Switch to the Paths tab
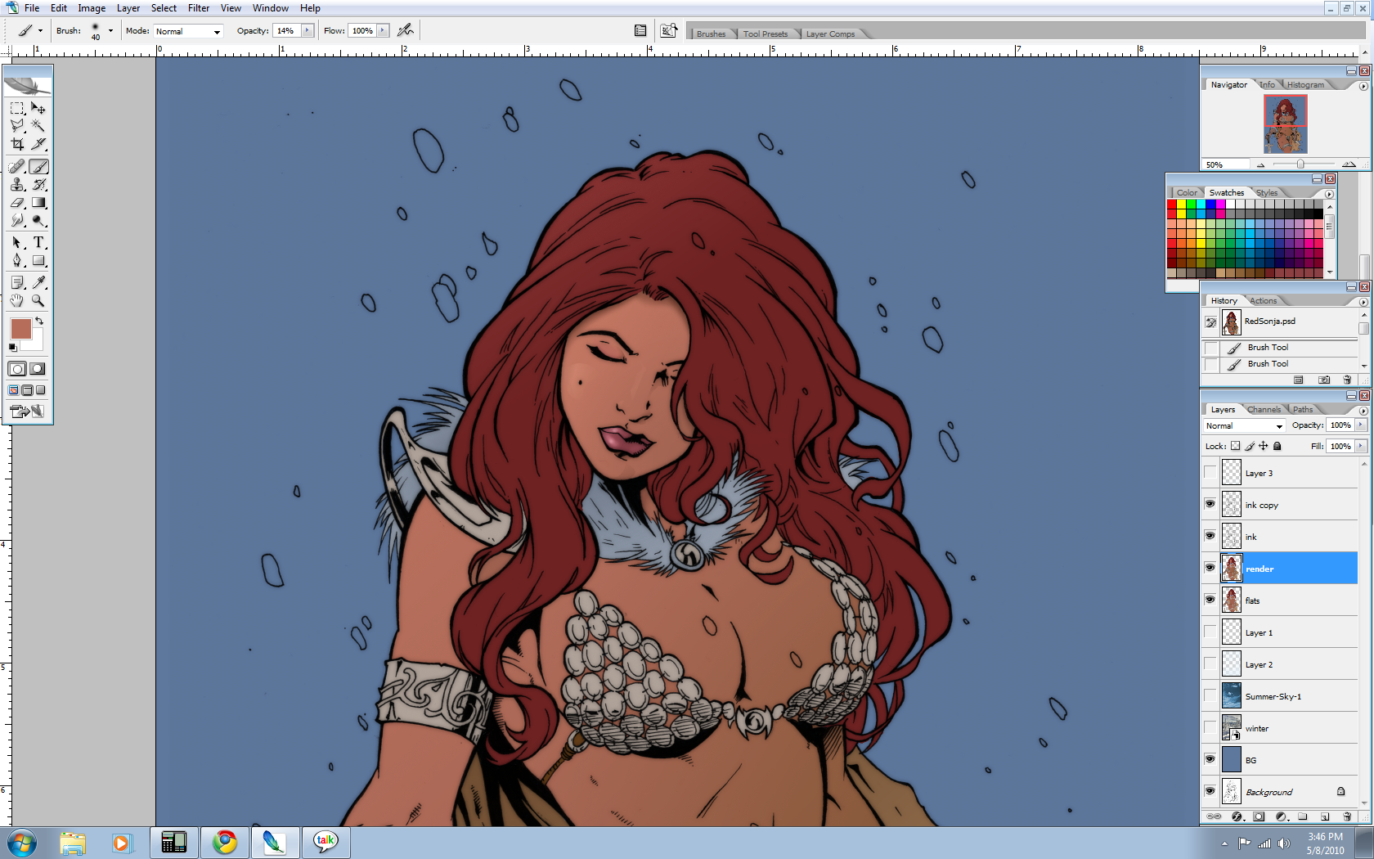The height and width of the screenshot is (859, 1374). pos(1303,409)
